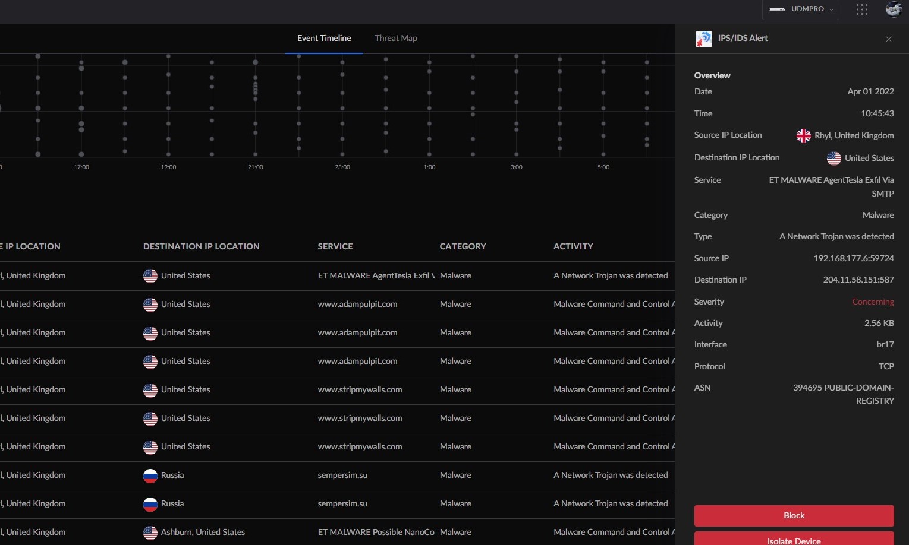Sort by Destination IP Location column

tap(201, 246)
